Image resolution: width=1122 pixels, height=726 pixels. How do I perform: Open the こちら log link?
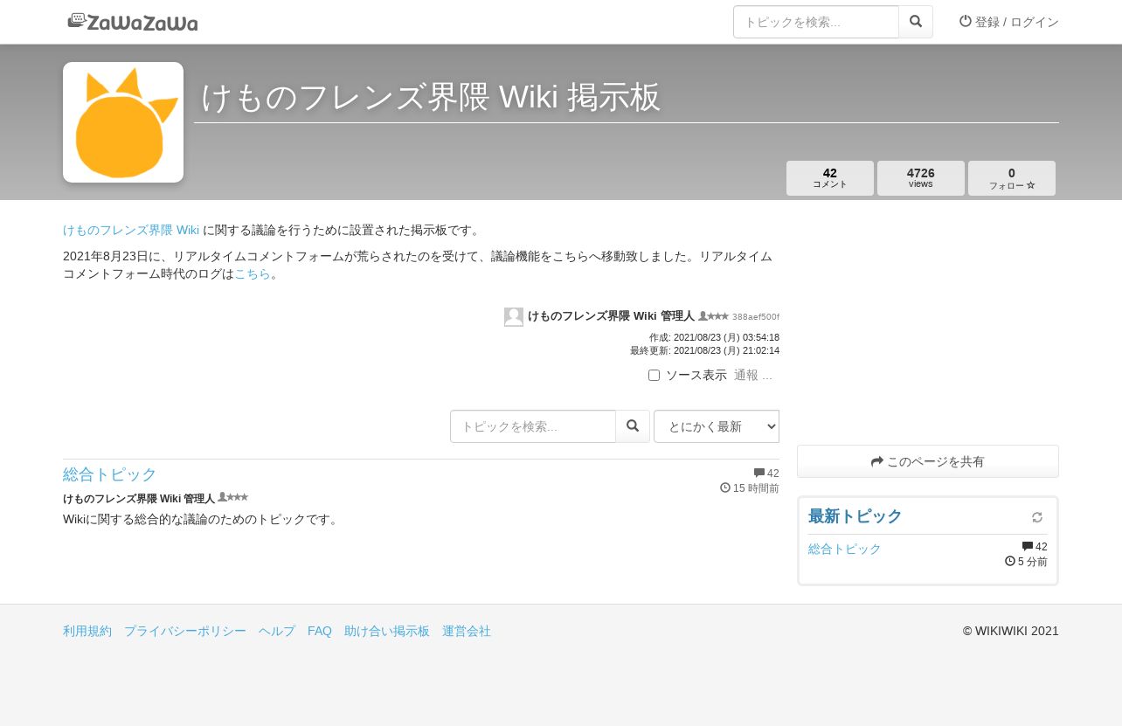click(x=253, y=274)
